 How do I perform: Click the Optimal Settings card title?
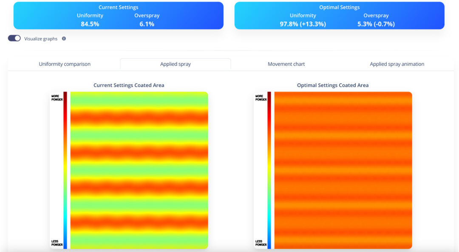point(339,7)
